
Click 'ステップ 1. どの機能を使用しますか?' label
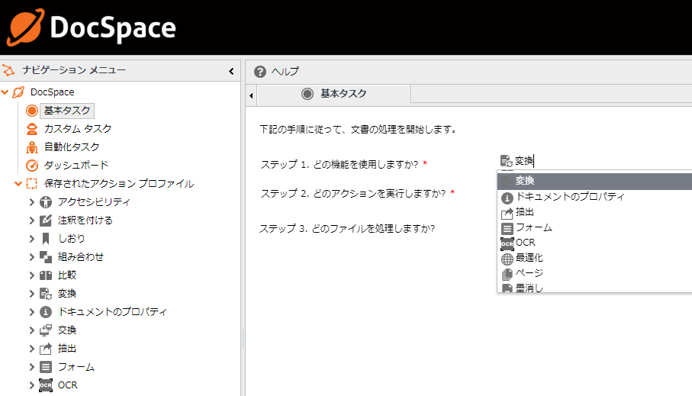click(339, 165)
